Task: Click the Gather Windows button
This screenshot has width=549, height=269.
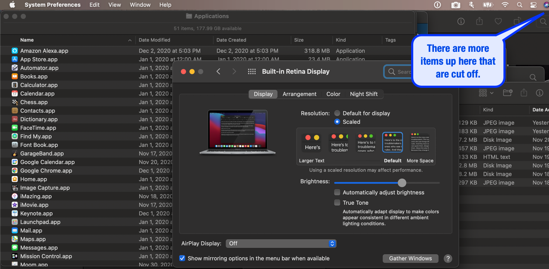Action: (x=410, y=258)
